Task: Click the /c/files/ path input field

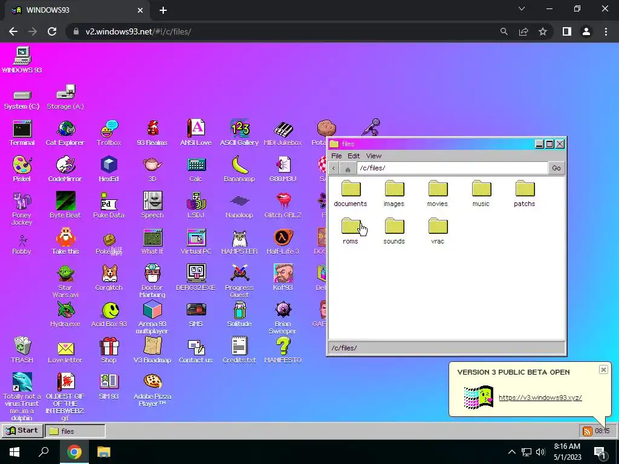Action: coord(452,168)
